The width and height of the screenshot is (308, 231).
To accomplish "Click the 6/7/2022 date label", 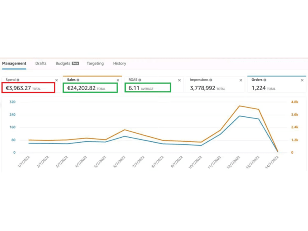I will tap(119, 162).
